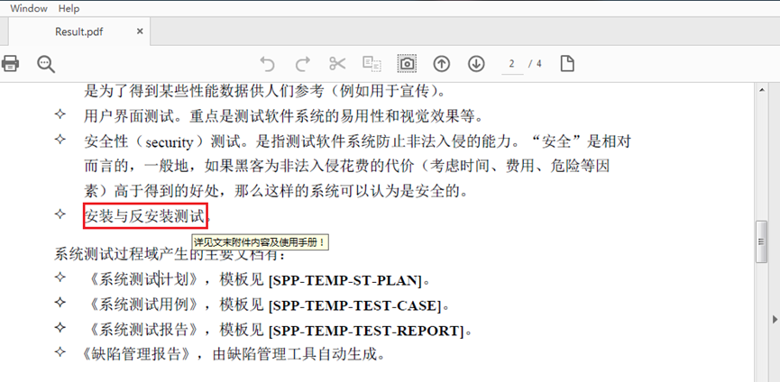Open the Window menu
Viewport: 780px width, 382px height.
click(x=29, y=8)
